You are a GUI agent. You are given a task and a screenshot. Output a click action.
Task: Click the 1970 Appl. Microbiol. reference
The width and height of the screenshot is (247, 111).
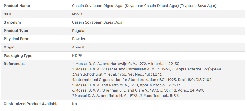coord(127,85)
